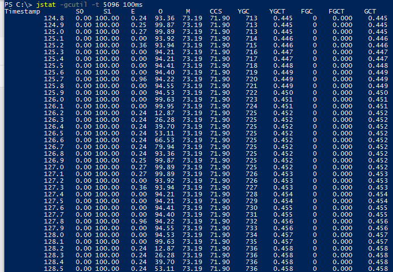Click the S1 column header
Screen dimensions: 393x272
click(107, 11)
